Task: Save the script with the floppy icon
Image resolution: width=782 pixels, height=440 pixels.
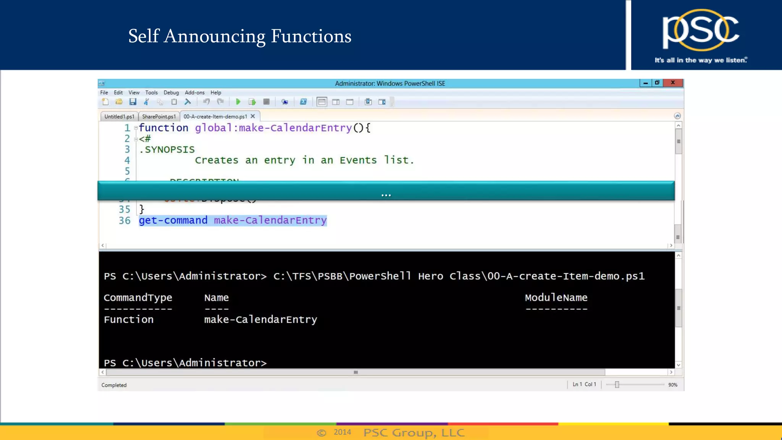Action: pos(133,102)
